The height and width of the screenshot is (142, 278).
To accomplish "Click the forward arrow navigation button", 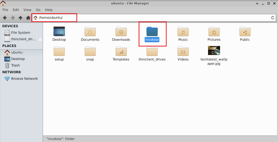I will [13, 18].
